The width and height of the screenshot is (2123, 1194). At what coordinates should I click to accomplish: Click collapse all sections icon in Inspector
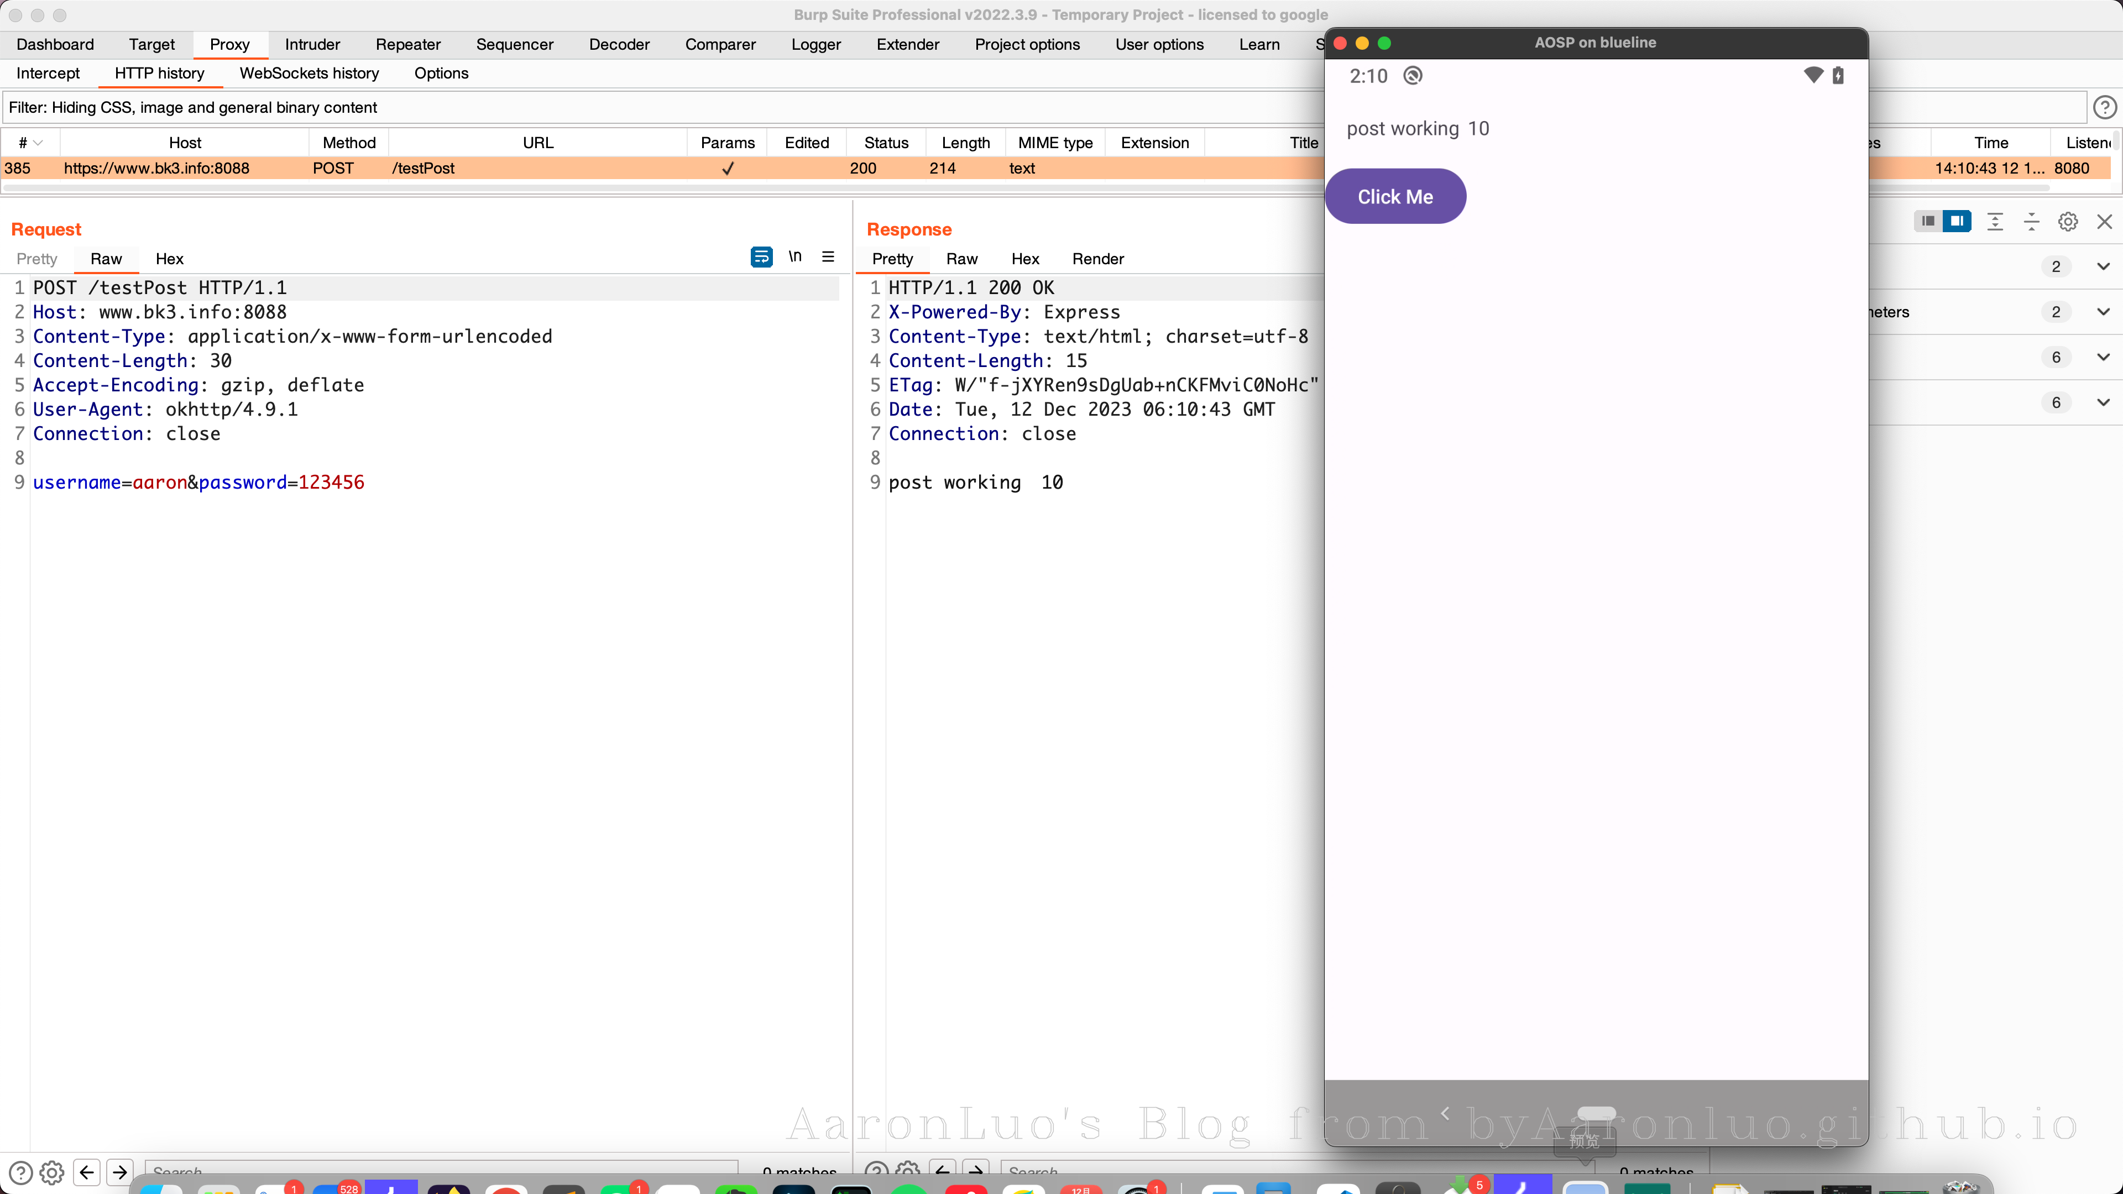2032,221
